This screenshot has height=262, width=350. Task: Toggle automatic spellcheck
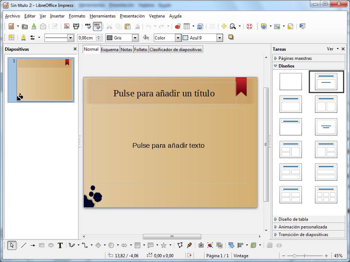[97, 26]
